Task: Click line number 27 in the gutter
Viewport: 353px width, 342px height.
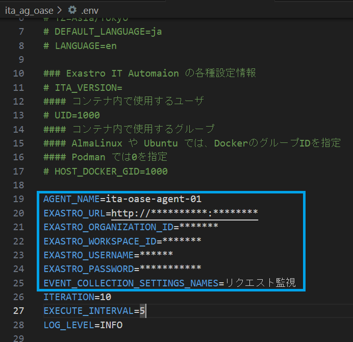Action: point(19,311)
